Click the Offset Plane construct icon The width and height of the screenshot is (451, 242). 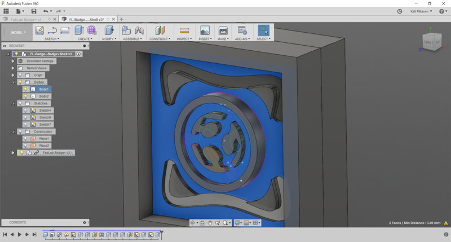pos(160,30)
